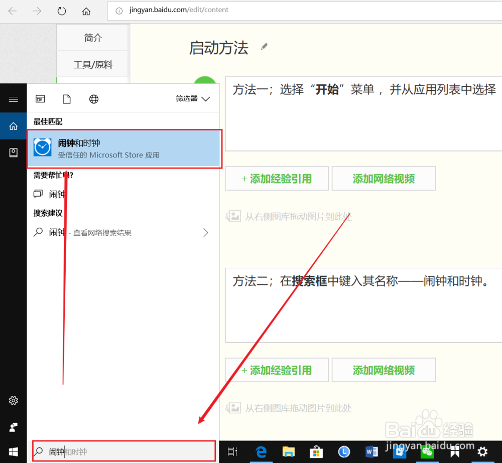This screenshot has width=502, height=463.
Task: Click 添加网络视频 under 方法二
Action: point(384,370)
